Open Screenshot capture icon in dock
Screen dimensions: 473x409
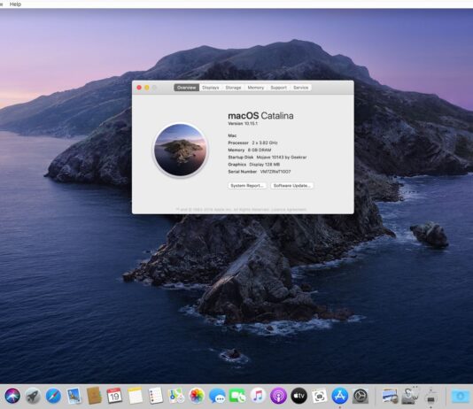320,396
